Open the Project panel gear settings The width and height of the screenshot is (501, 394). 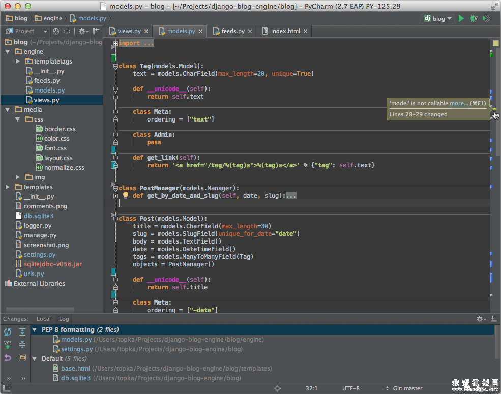tap(82, 31)
